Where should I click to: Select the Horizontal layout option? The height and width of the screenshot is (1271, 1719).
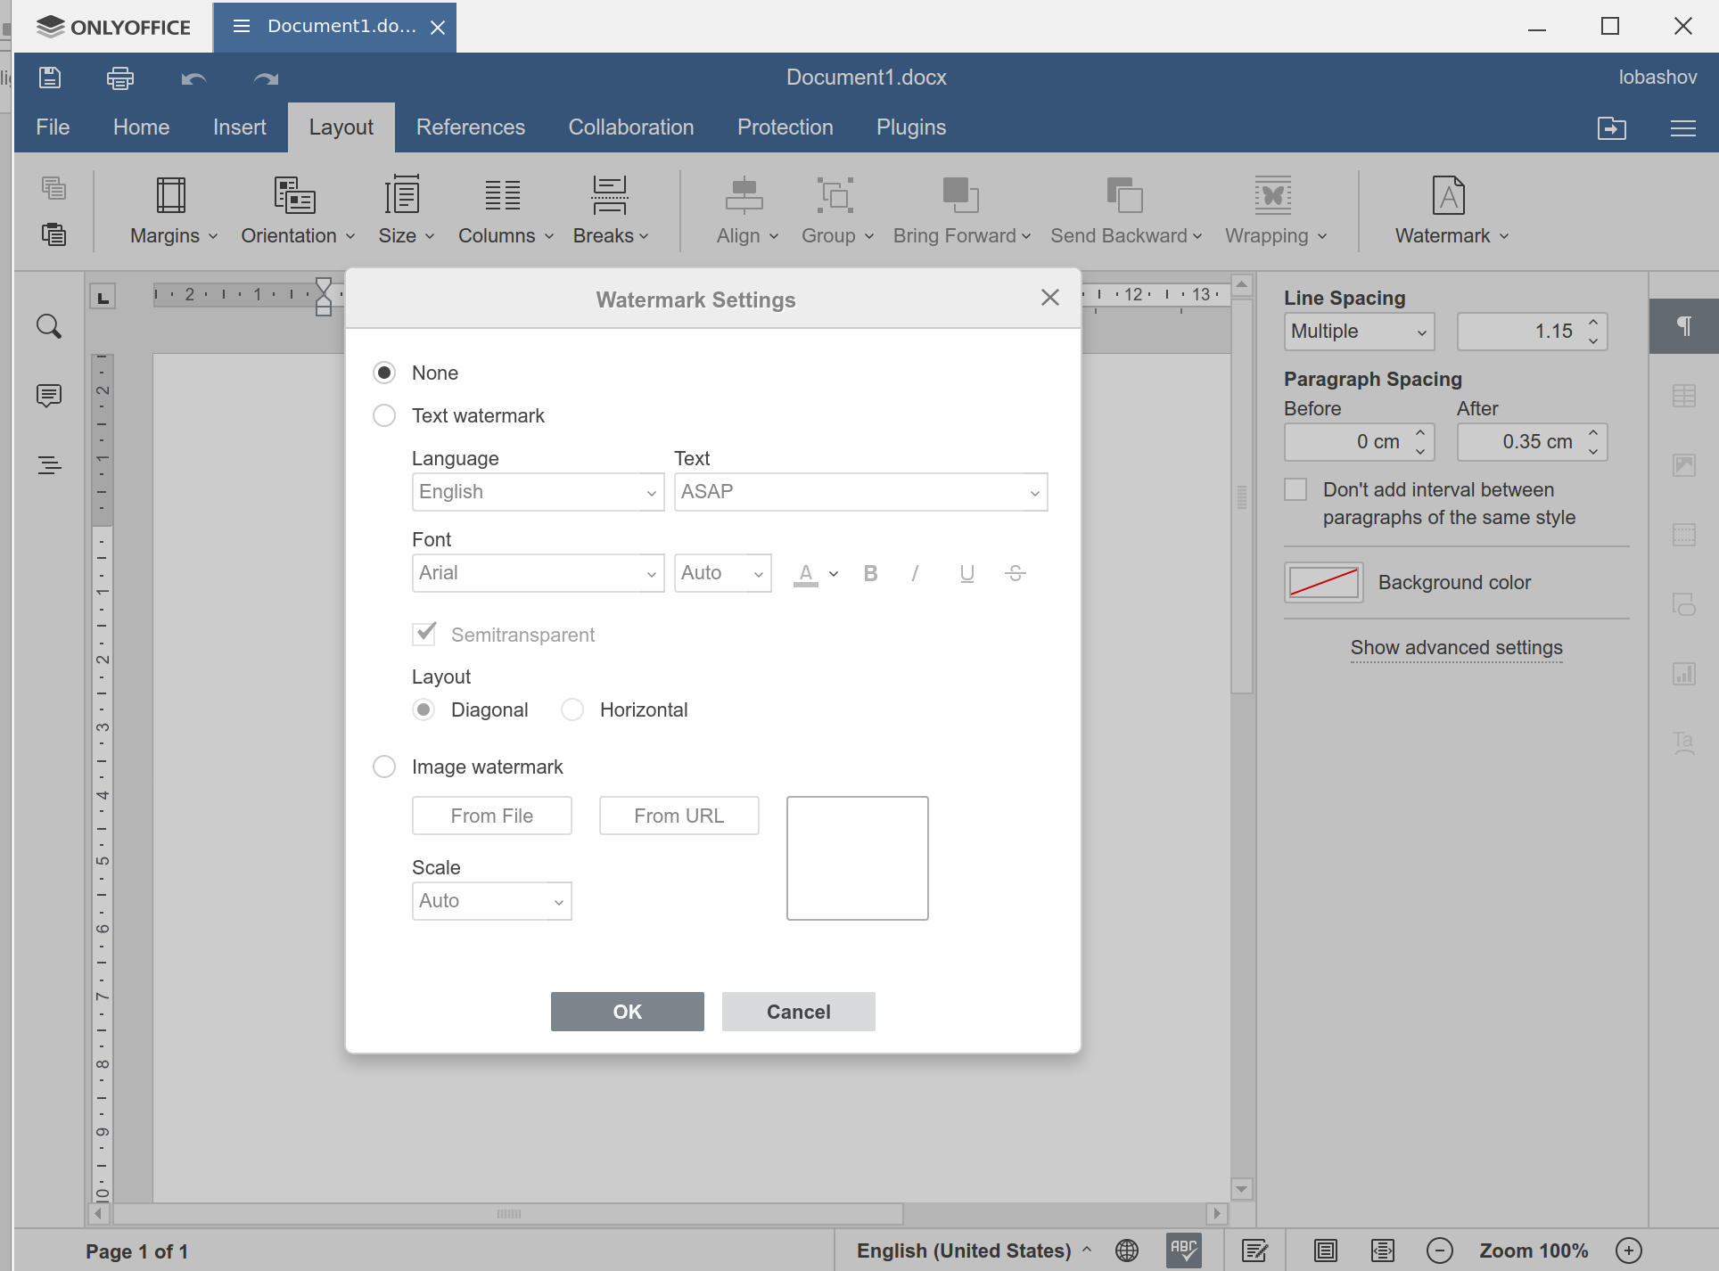(572, 709)
